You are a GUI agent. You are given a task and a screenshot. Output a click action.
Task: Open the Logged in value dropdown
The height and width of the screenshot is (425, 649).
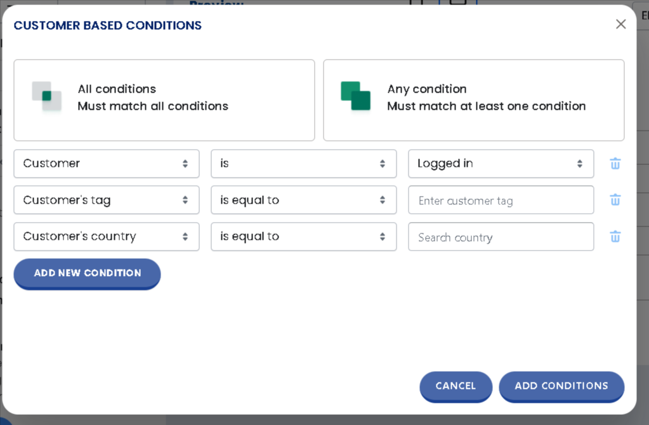(x=501, y=164)
